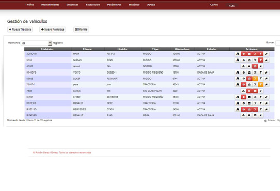
Task: Click the red circle icon in row 3259DVM
Action: tap(244, 54)
